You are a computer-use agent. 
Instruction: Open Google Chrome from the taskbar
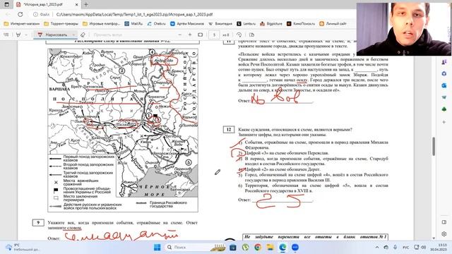point(258,248)
